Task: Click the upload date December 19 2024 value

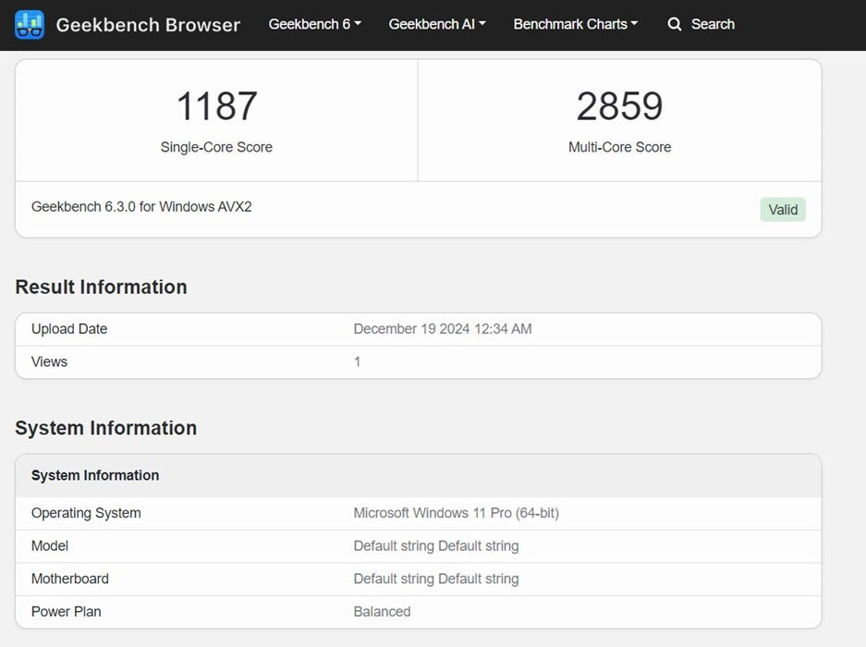Action: (x=442, y=329)
